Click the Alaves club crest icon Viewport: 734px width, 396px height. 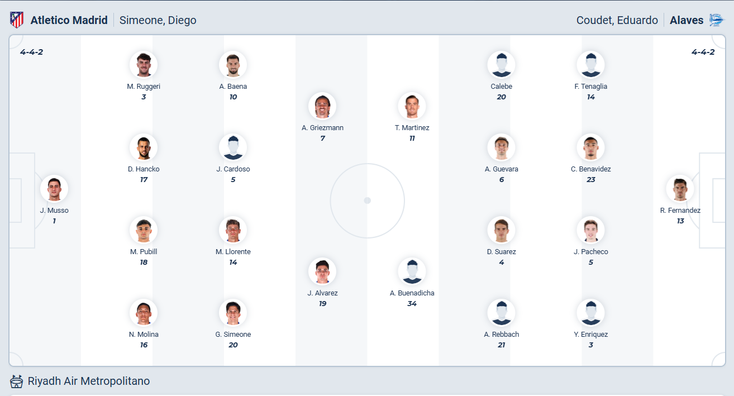(716, 20)
